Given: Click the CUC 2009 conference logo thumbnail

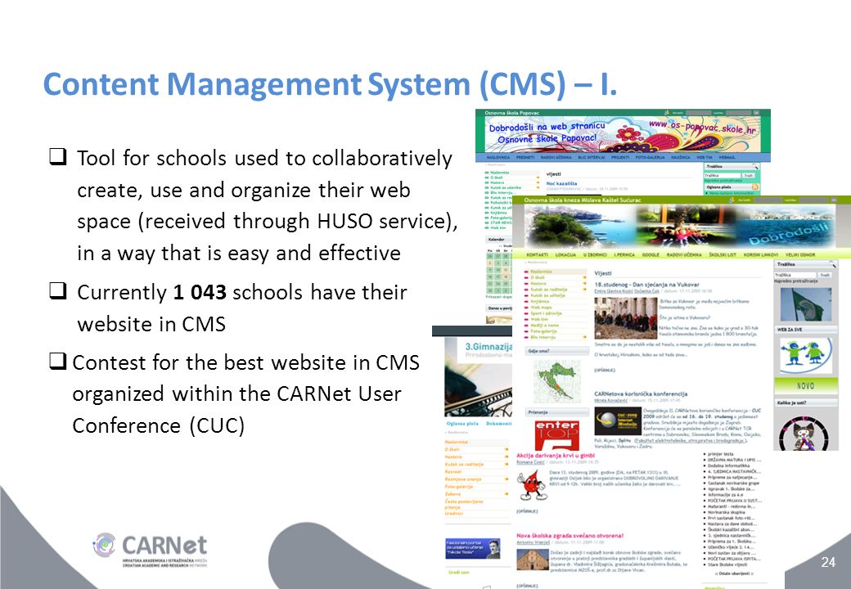Looking at the screenshot, I should (x=618, y=421).
